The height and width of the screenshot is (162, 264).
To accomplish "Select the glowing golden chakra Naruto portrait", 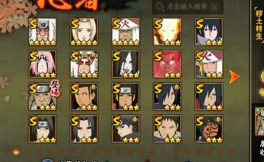I will [x=167, y=32].
